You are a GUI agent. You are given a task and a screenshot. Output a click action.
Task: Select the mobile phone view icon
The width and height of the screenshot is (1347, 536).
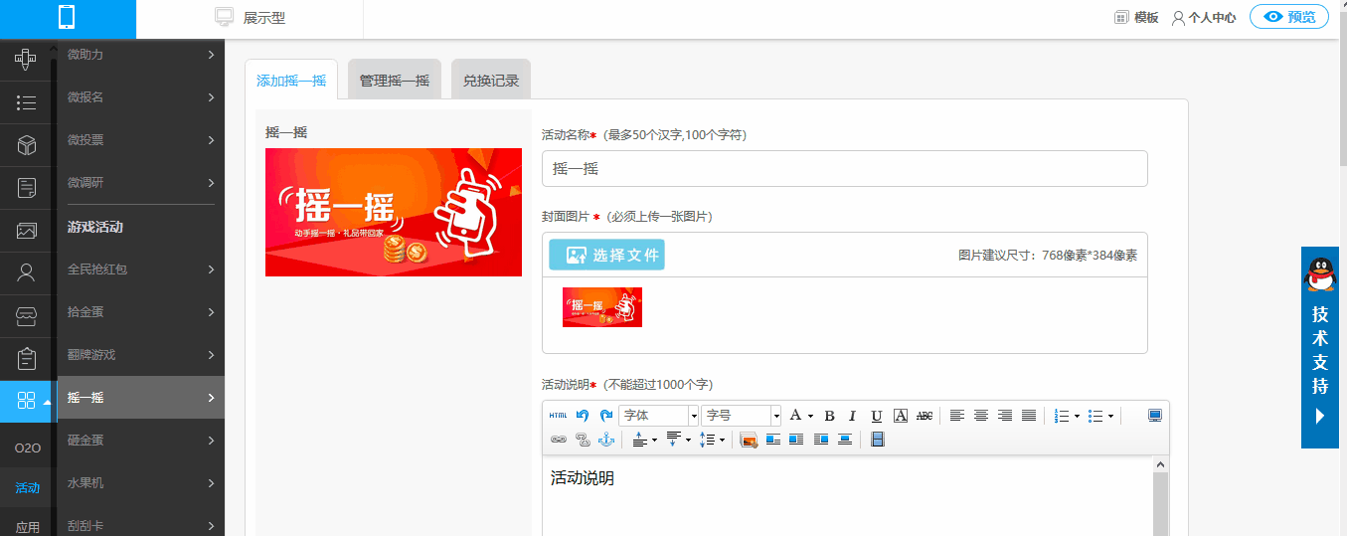pyautogui.click(x=68, y=18)
